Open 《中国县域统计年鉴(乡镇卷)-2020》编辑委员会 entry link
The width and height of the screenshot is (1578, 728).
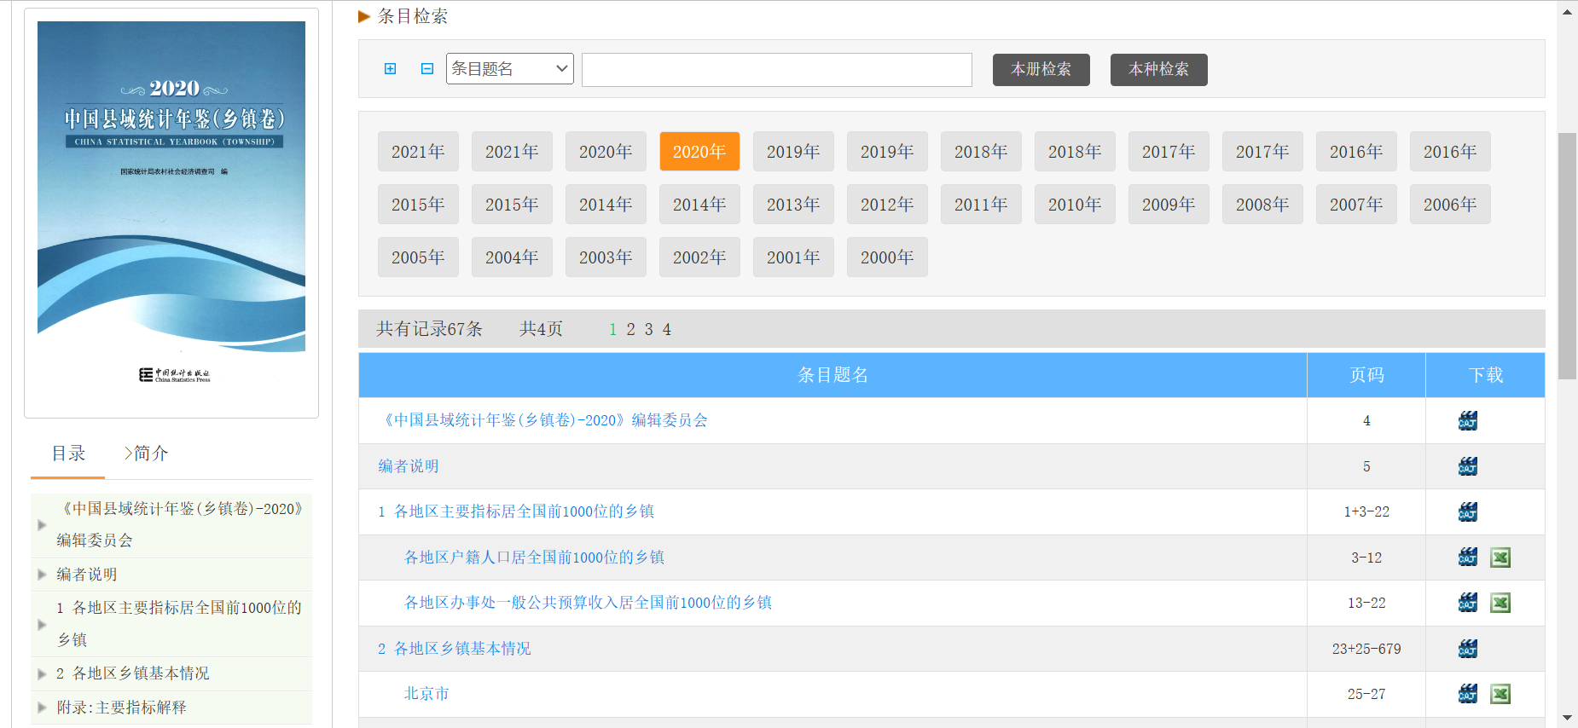click(543, 420)
